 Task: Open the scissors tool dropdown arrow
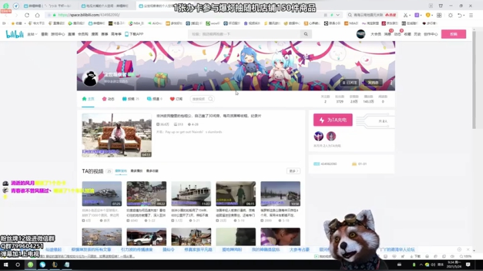click(410, 15)
